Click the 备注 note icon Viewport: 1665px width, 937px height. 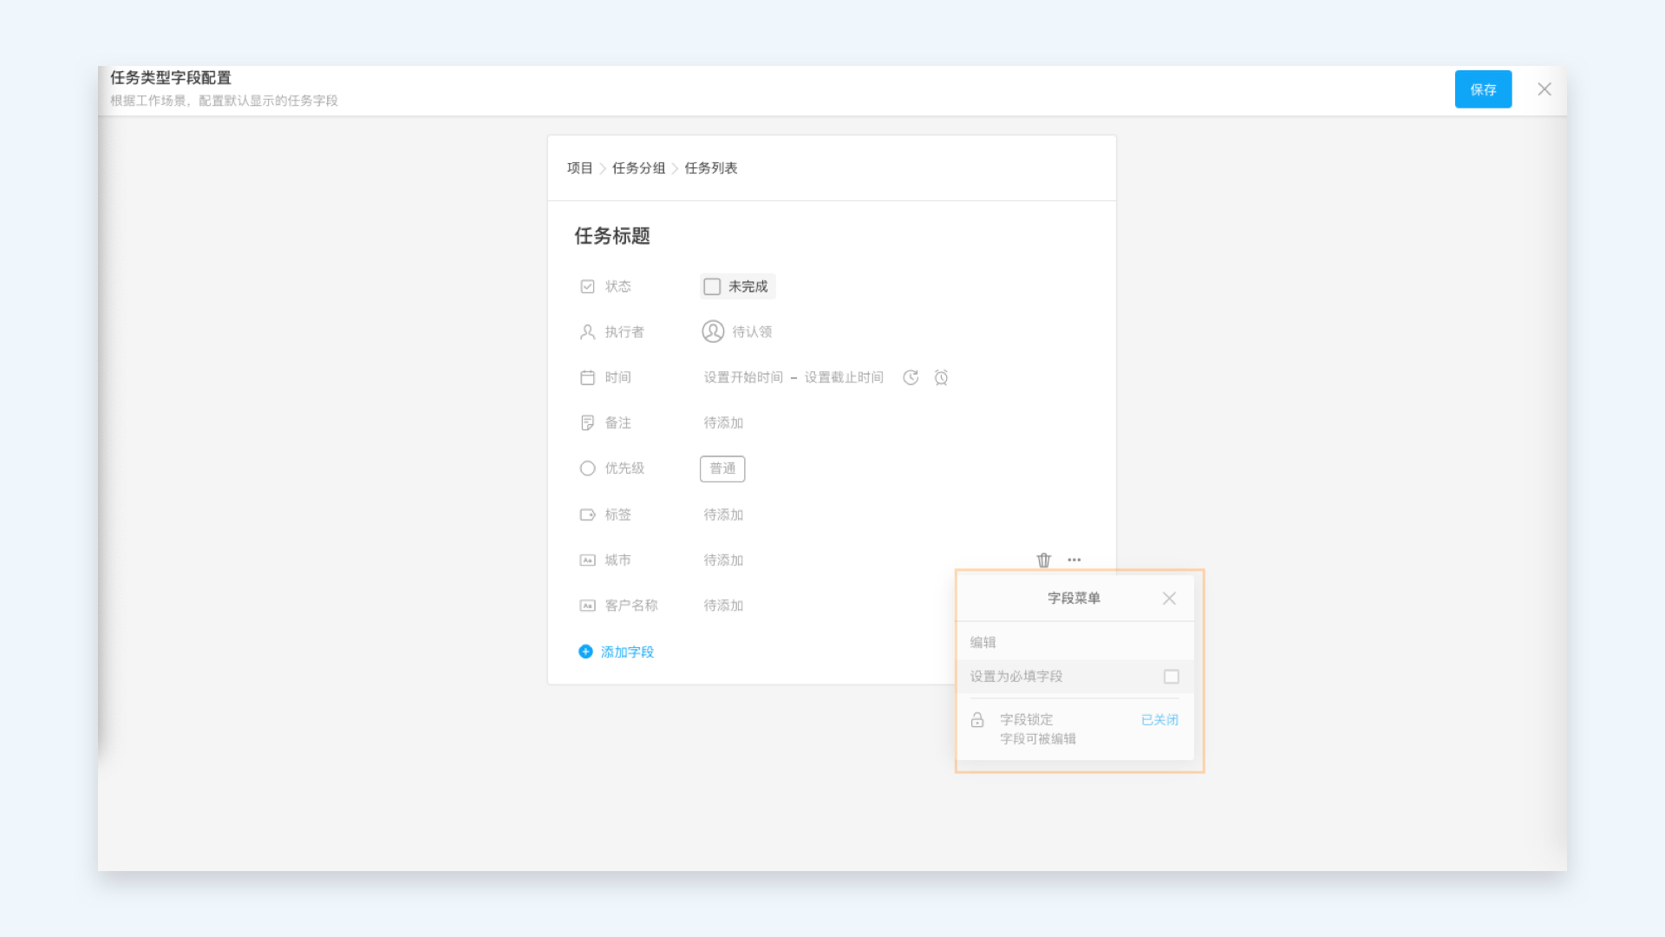pos(587,423)
